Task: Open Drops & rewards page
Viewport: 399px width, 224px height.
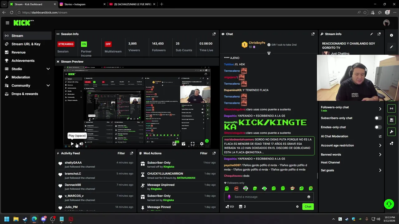Action: coord(27,94)
